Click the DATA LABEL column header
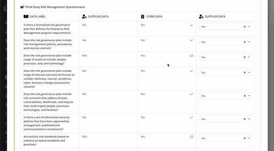This screenshot has width=274, height=151. click(x=37, y=17)
